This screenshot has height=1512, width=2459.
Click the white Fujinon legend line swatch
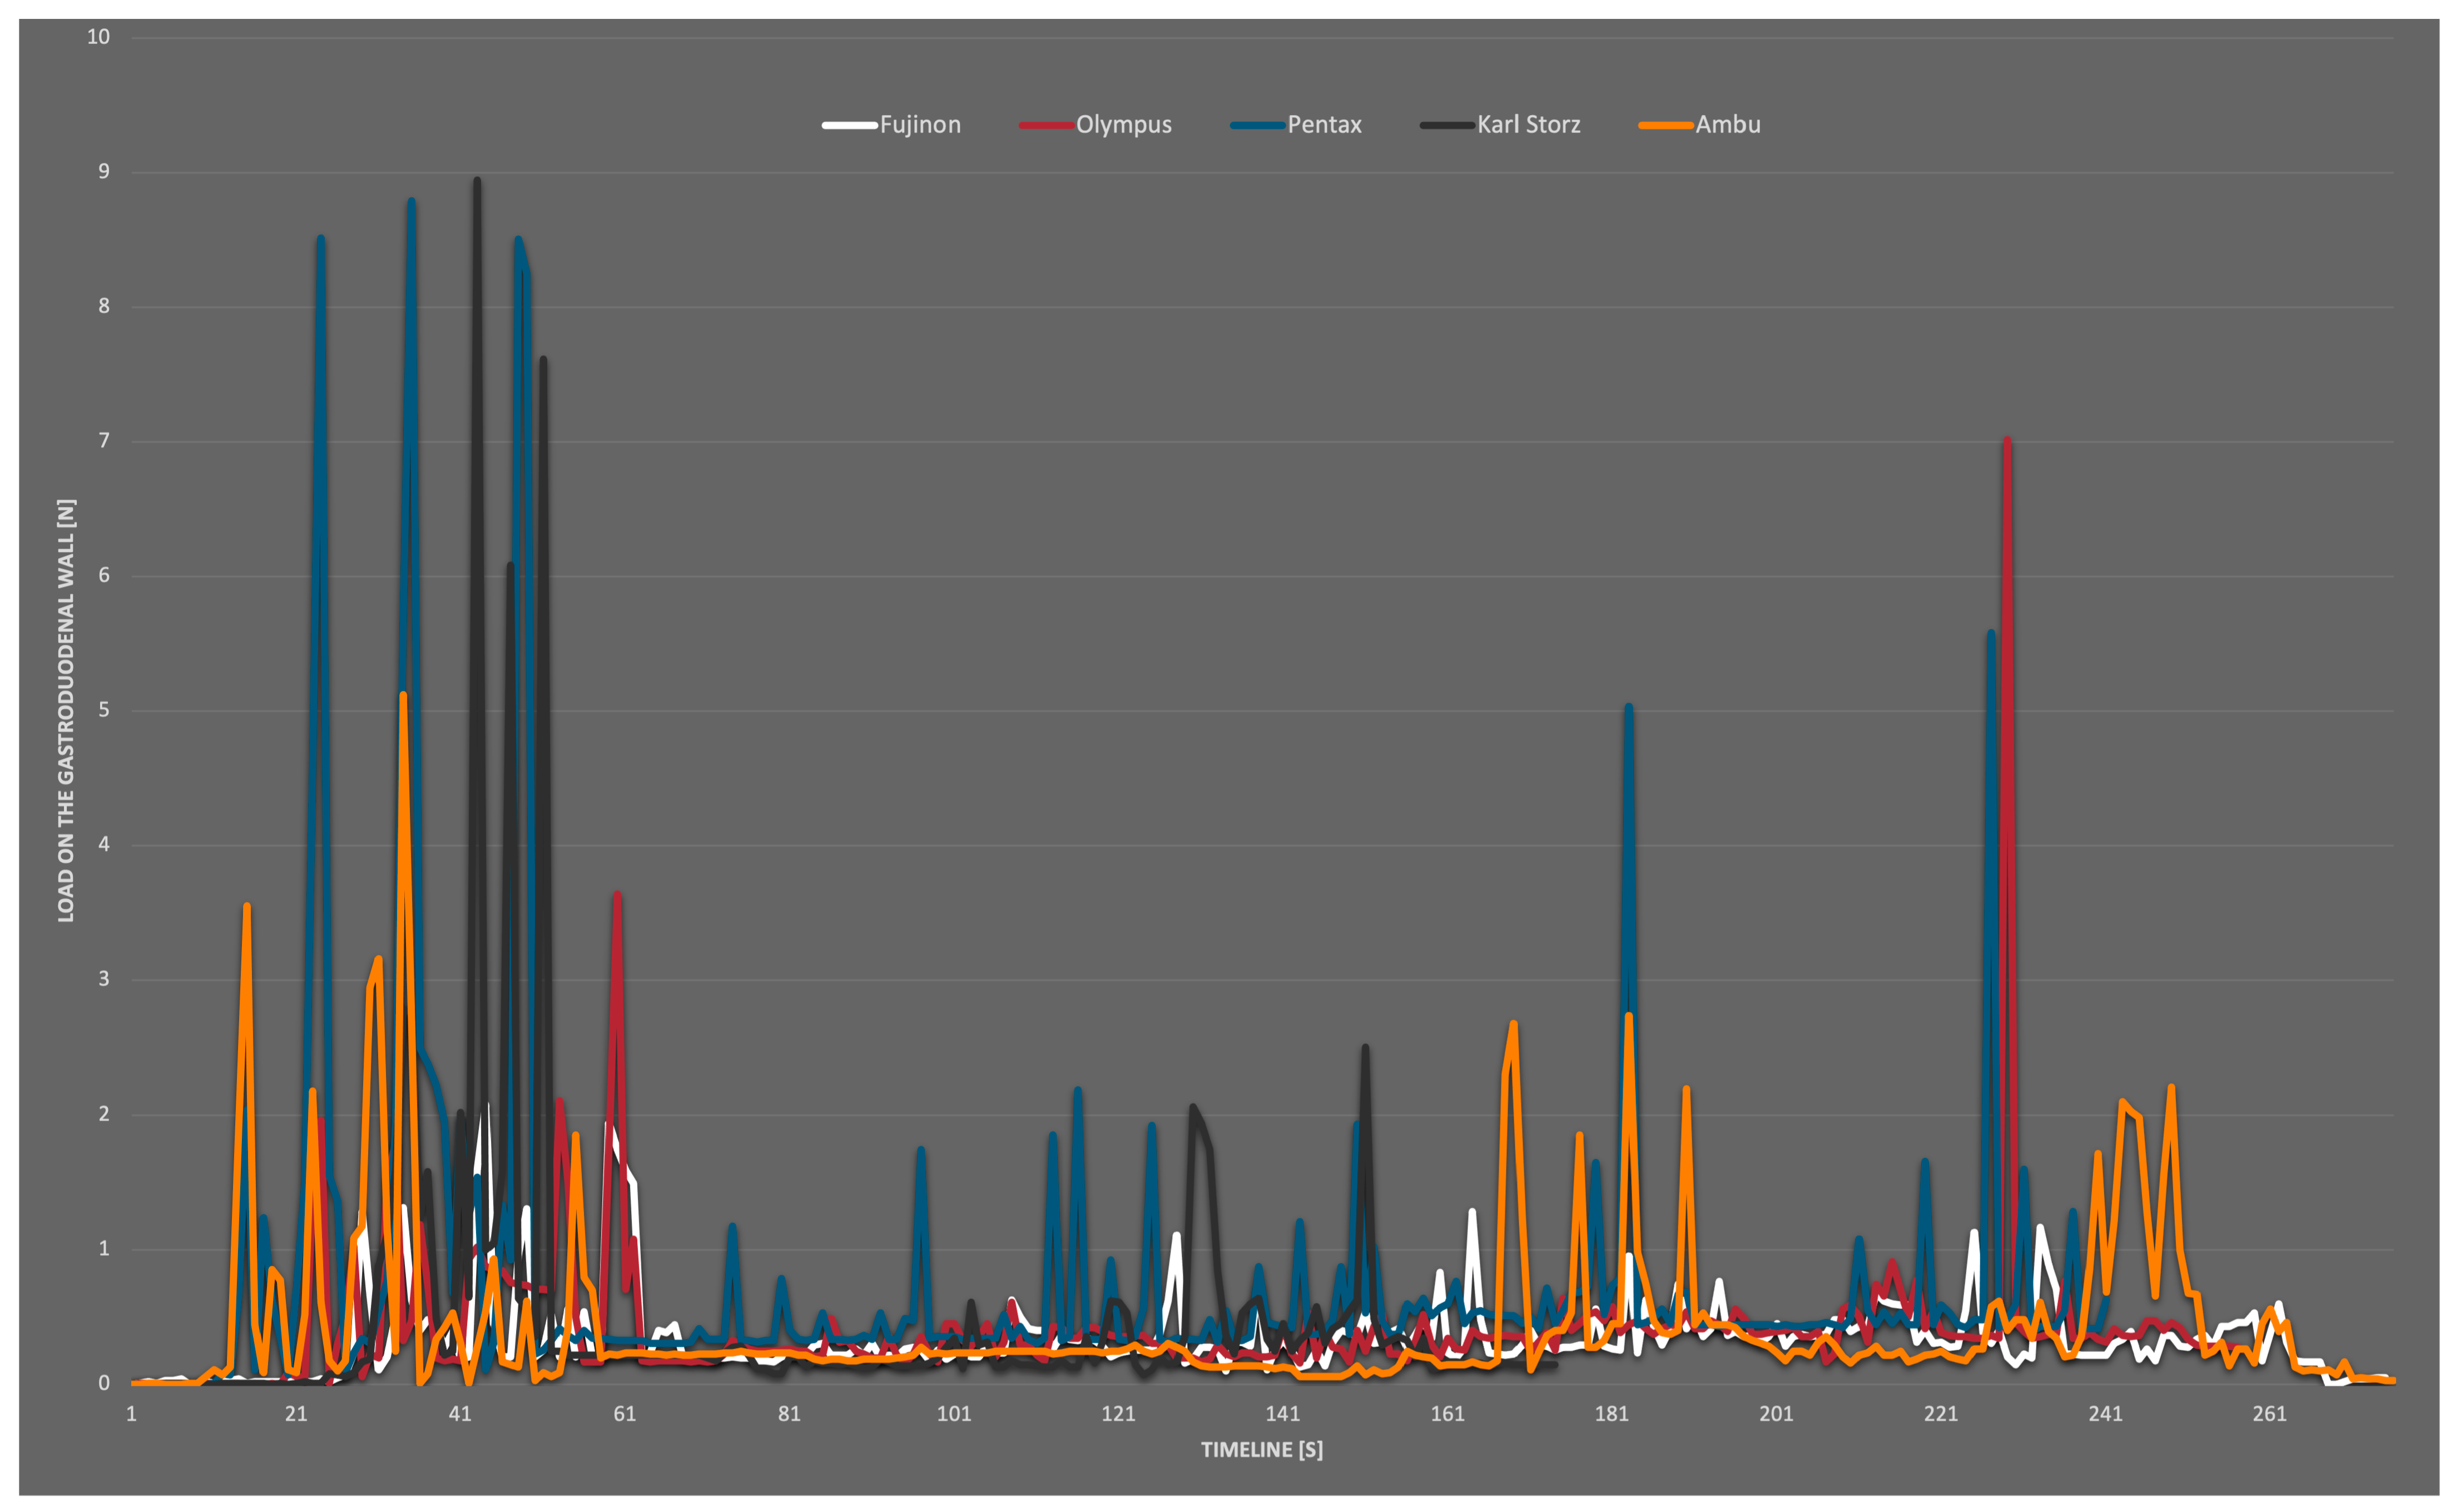(849, 126)
